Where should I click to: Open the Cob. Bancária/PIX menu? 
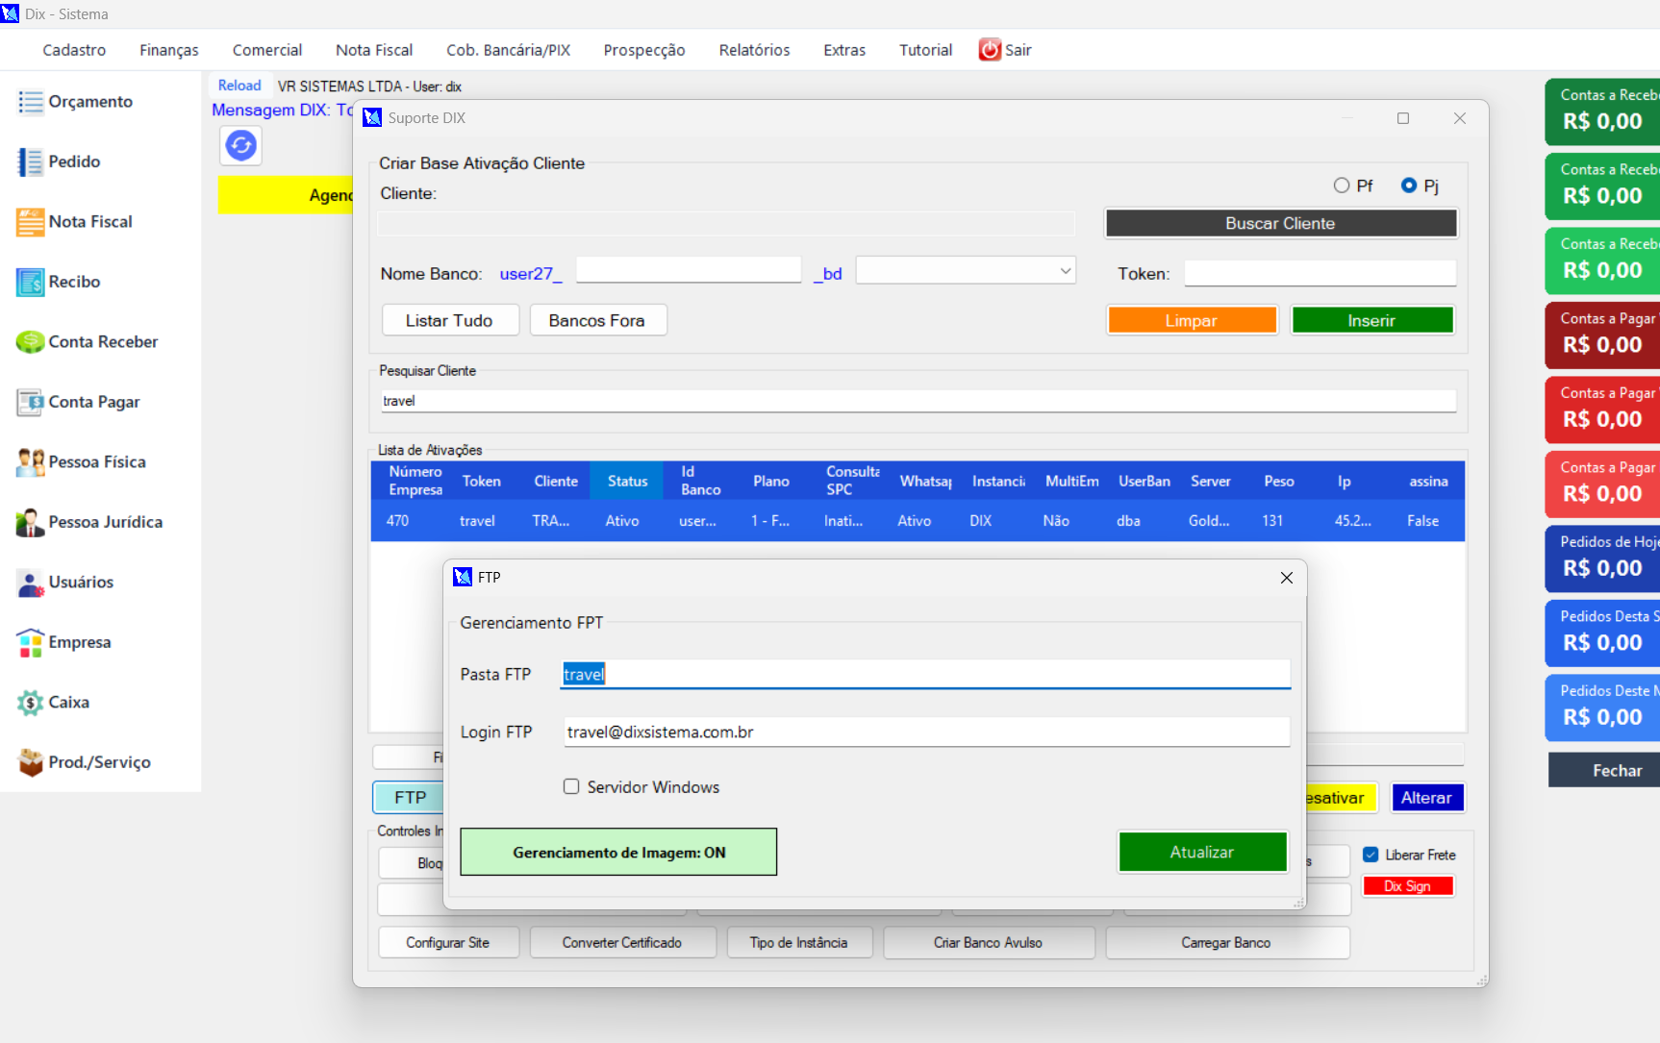point(508,50)
